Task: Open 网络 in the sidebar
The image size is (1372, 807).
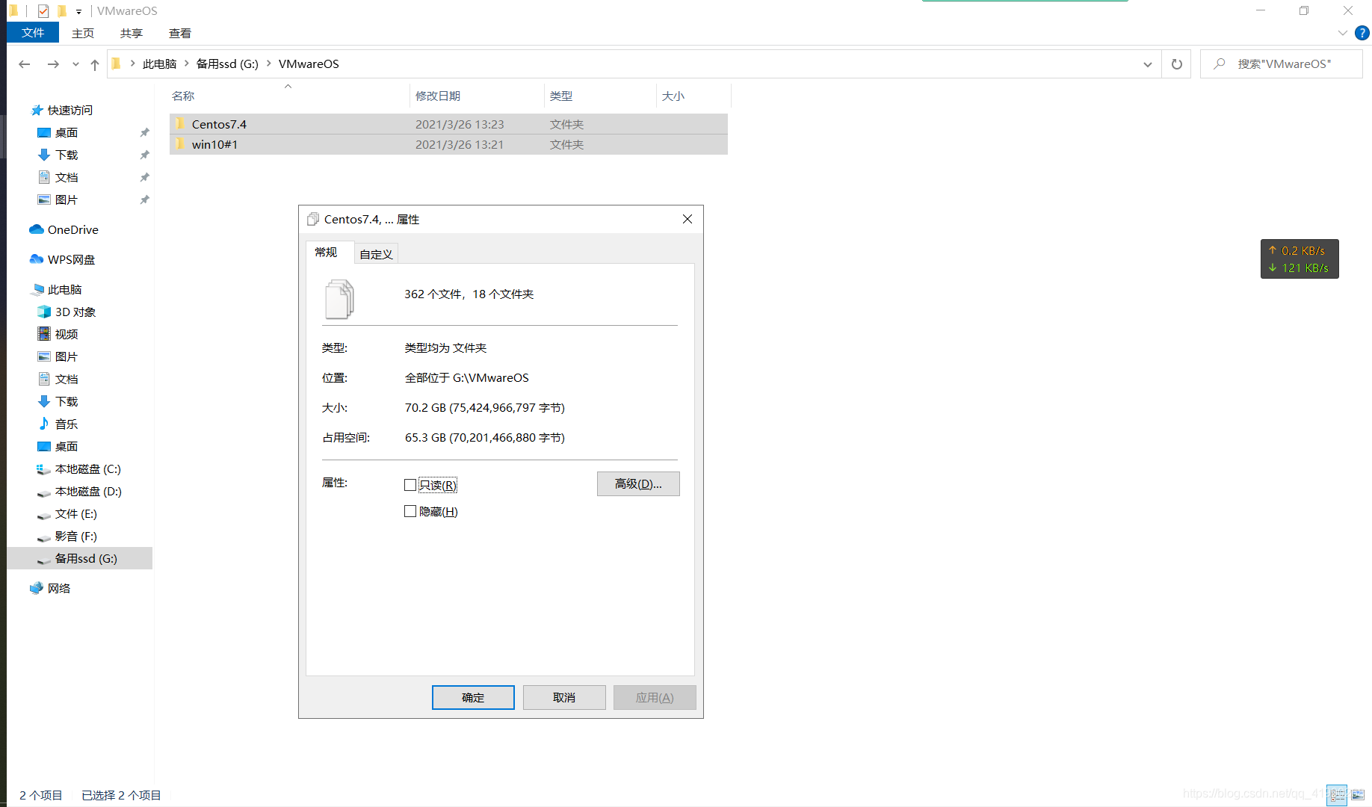Action: [59, 588]
